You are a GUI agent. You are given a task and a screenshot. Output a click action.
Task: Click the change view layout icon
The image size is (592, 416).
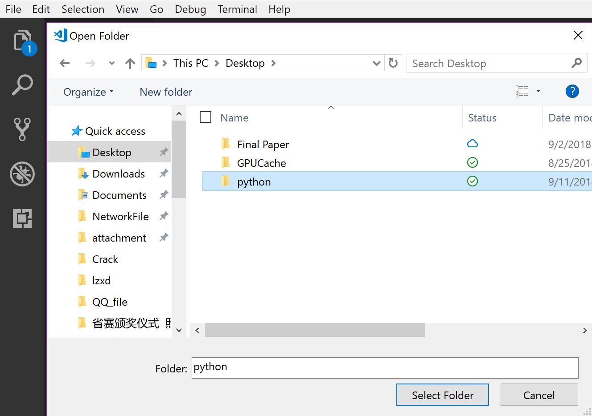[x=522, y=91]
